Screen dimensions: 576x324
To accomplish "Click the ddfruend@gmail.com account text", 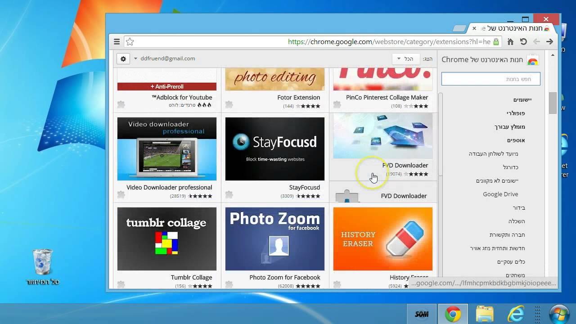I will point(168,58).
